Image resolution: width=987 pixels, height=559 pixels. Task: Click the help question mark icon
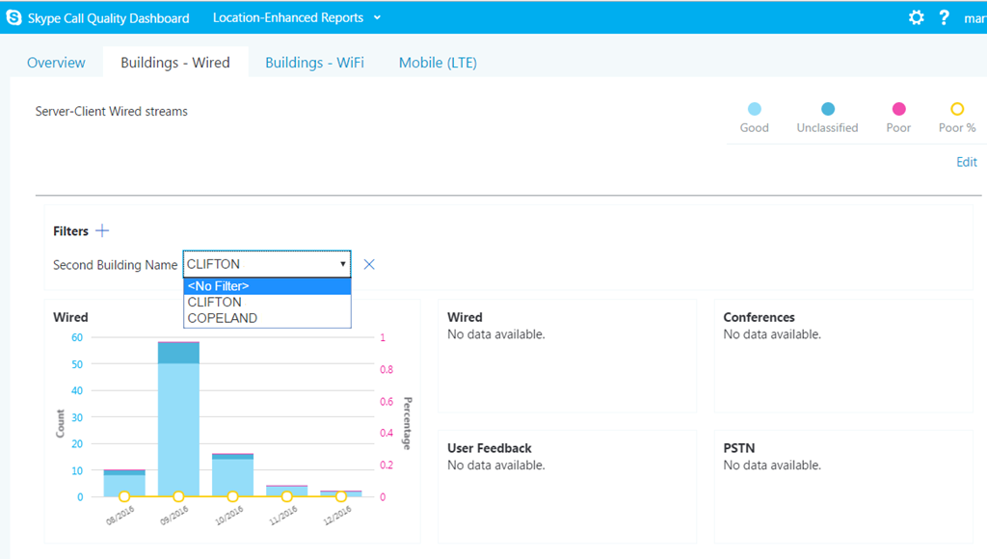click(945, 17)
